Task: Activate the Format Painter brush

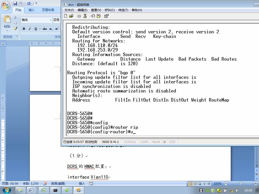Action: coord(15,28)
